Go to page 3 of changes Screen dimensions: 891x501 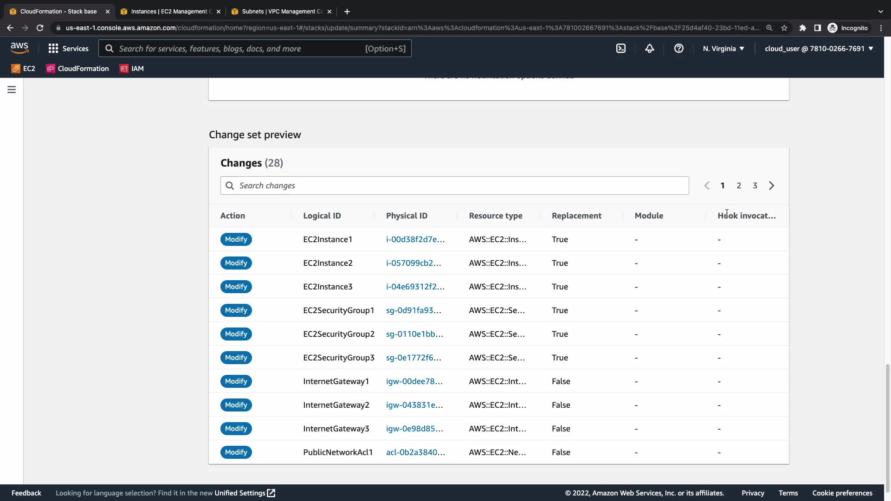[755, 186]
